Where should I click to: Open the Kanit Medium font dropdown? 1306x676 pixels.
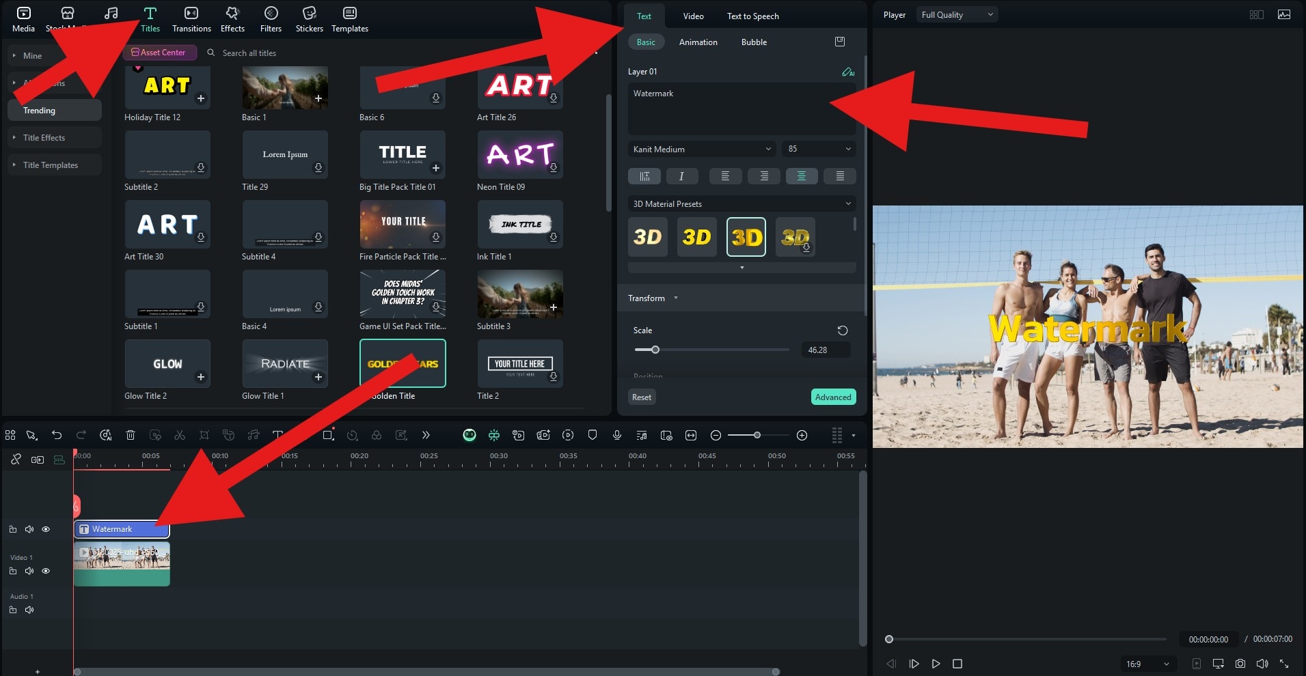702,149
